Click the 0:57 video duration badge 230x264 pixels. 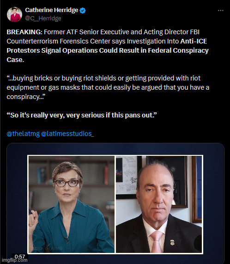pos(20,257)
